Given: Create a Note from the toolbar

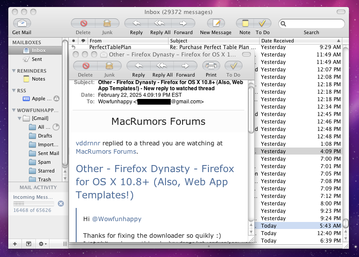Looking at the screenshot, I should (245, 23).
